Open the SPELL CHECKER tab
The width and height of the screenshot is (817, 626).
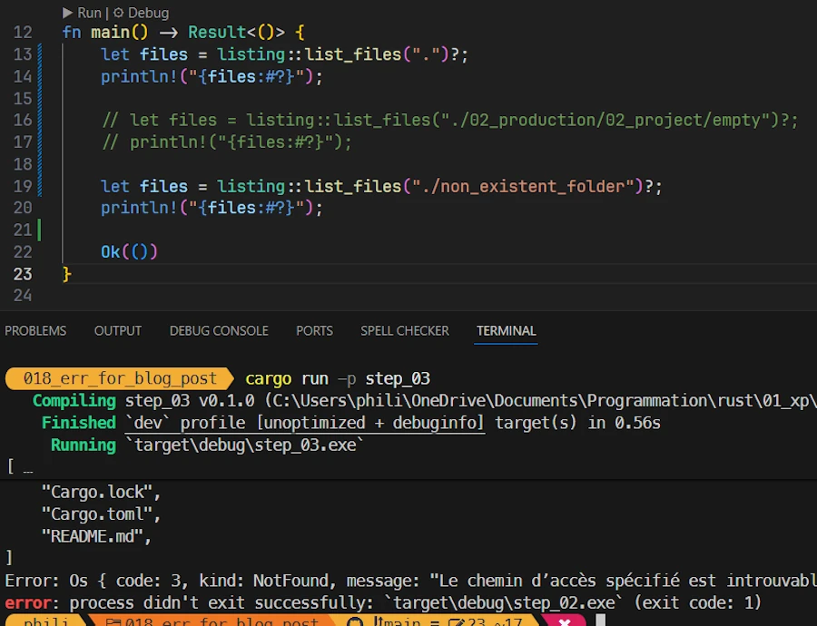pyautogui.click(x=405, y=331)
